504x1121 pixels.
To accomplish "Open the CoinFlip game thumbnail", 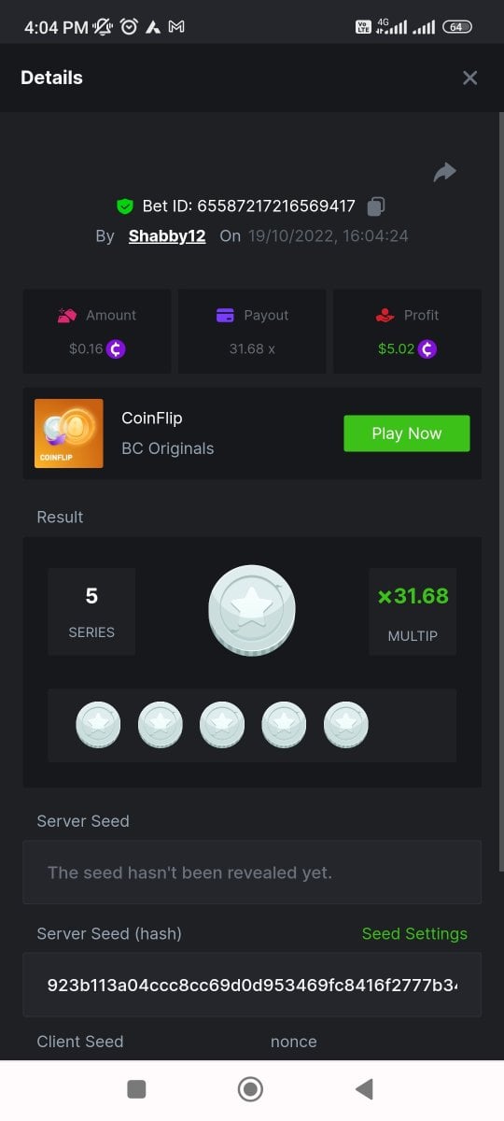I will (69, 433).
